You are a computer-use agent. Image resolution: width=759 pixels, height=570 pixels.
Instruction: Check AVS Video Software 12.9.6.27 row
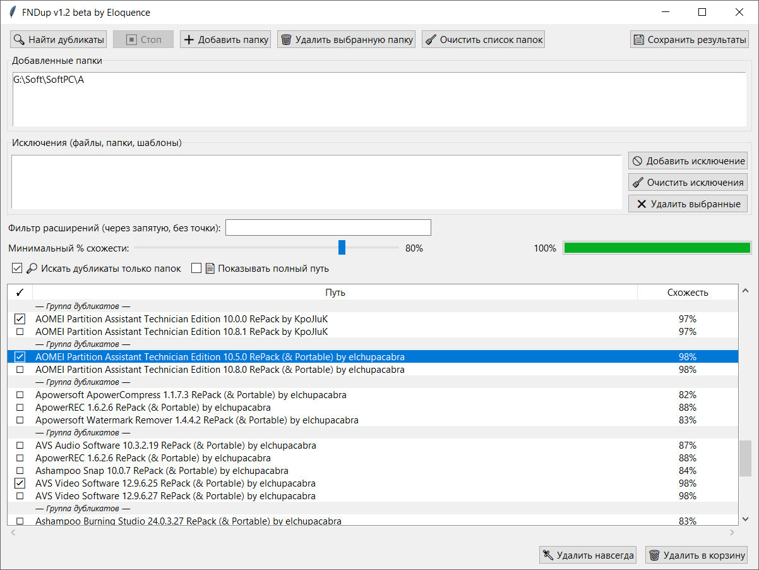pyautogui.click(x=20, y=496)
